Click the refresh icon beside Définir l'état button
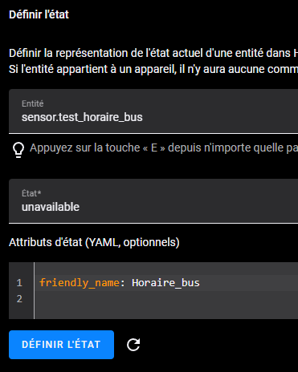Image resolution: width=298 pixels, height=372 pixels. point(133,345)
